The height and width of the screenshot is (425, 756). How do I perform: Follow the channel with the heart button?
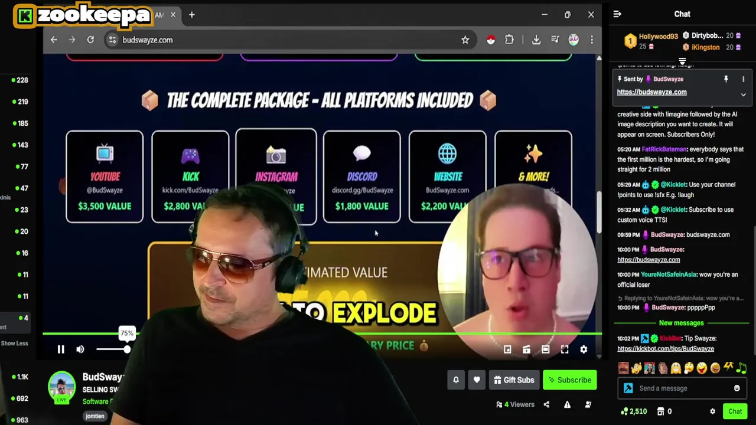click(477, 380)
